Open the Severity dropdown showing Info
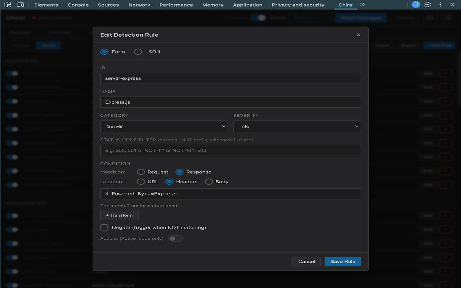The width and height of the screenshot is (461, 288). [297, 126]
